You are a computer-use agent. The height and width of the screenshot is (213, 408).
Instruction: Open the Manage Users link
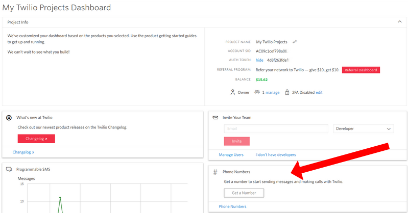point(231,155)
